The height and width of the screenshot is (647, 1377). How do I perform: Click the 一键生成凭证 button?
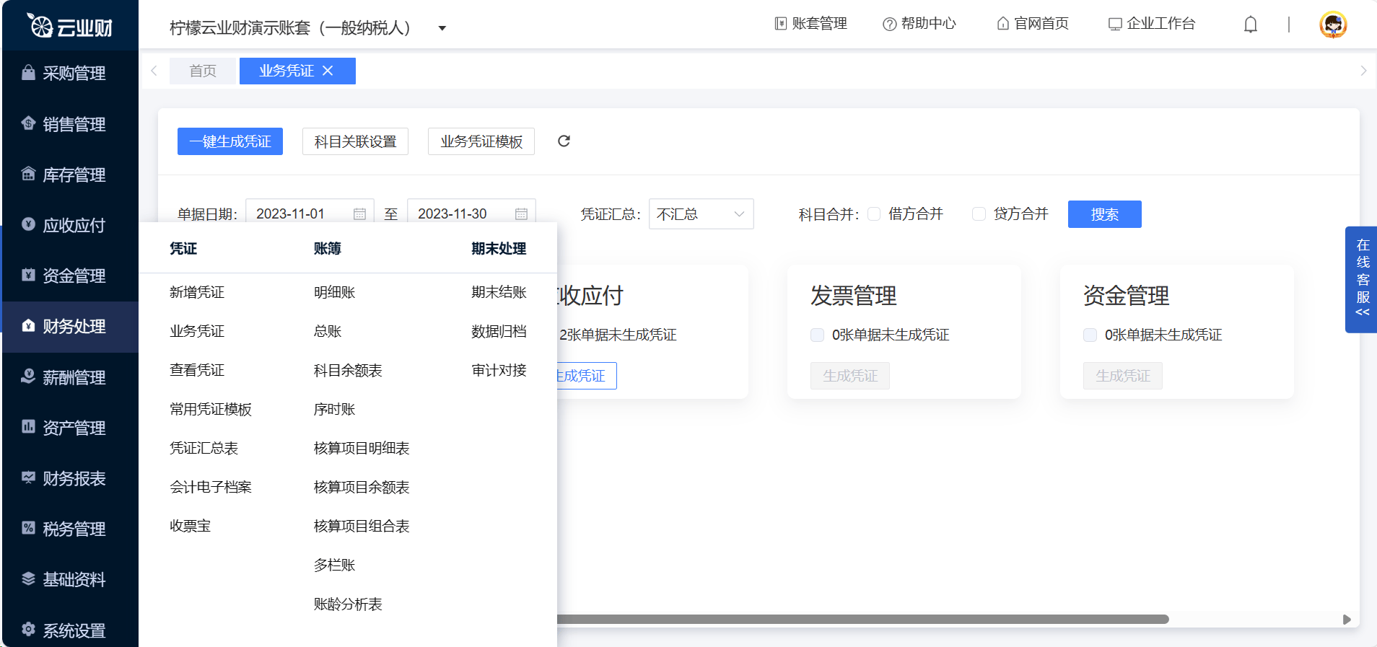230,141
